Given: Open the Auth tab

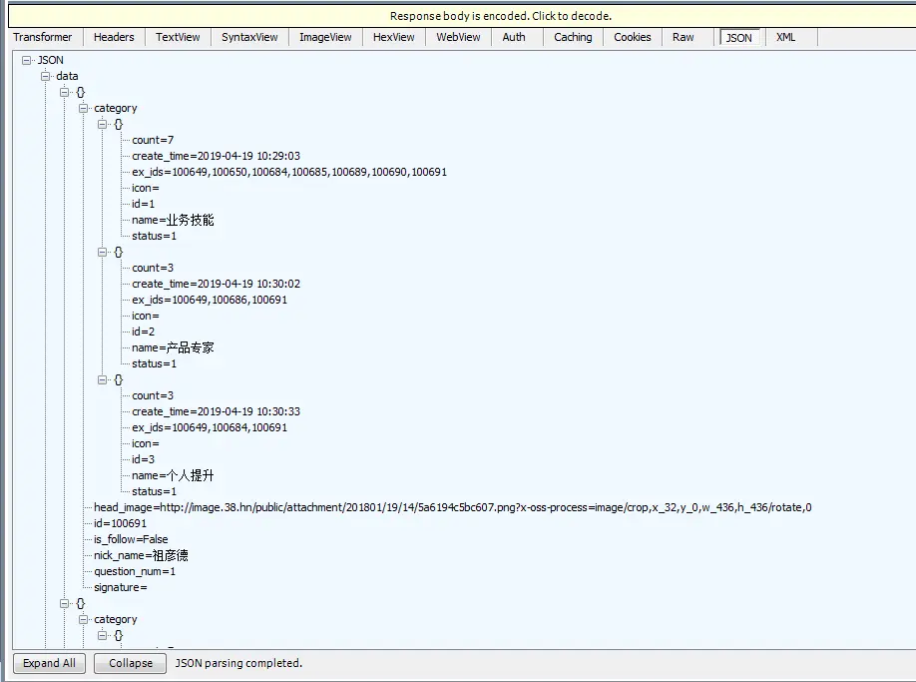Looking at the screenshot, I should [x=514, y=37].
